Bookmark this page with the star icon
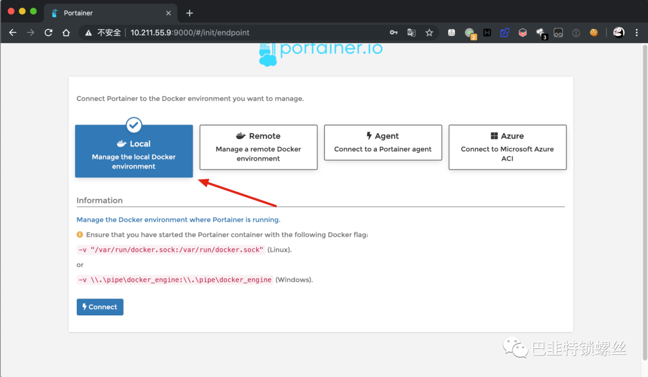This screenshot has width=648, height=377. click(430, 32)
